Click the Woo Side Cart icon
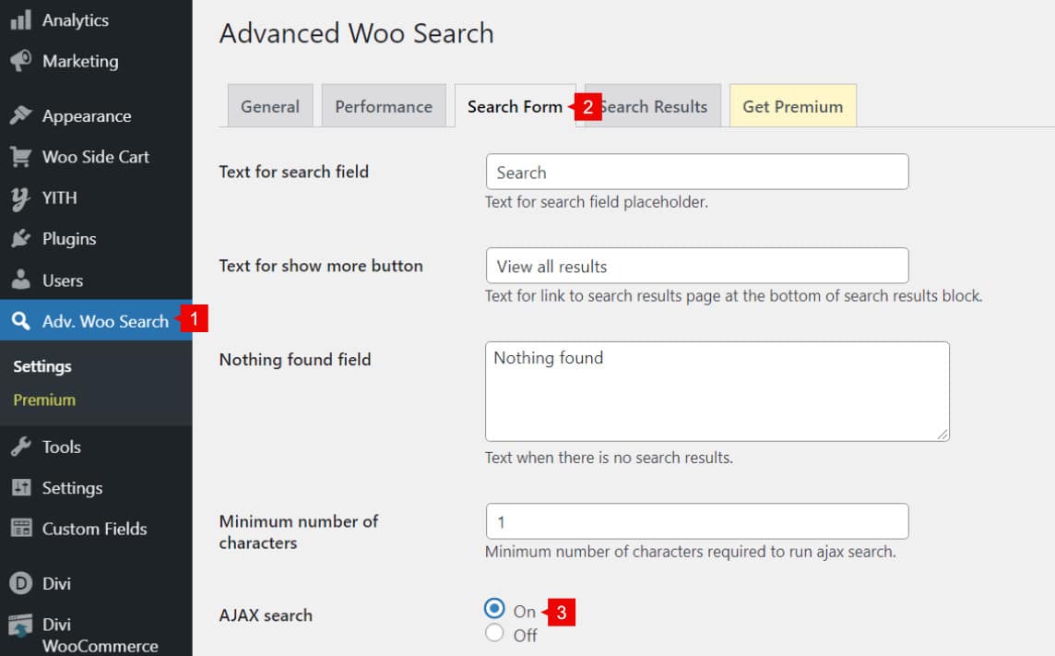This screenshot has height=656, width=1055. (x=20, y=157)
